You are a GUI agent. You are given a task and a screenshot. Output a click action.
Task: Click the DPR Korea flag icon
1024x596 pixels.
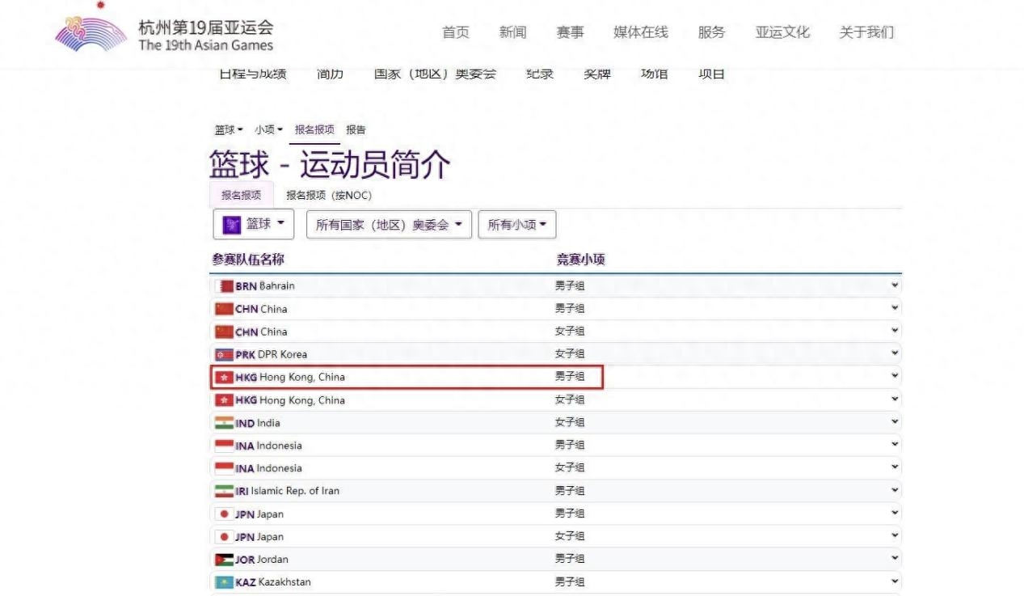click(224, 354)
